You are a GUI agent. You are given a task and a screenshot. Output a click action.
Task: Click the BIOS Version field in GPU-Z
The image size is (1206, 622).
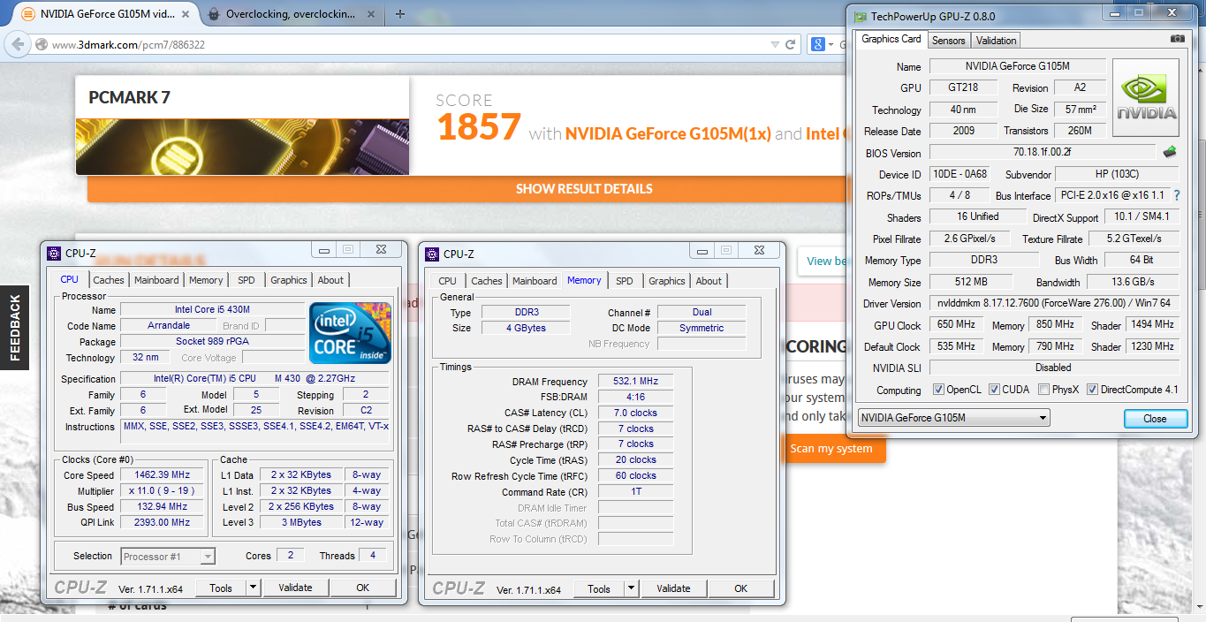pyautogui.click(x=1043, y=152)
